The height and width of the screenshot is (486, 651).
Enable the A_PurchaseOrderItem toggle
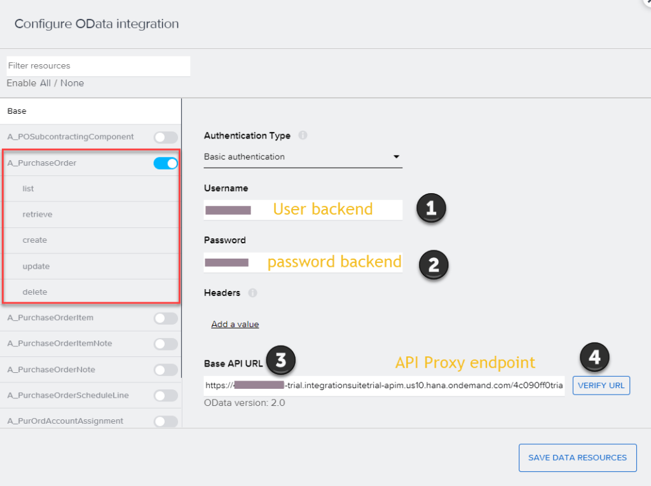coord(165,318)
